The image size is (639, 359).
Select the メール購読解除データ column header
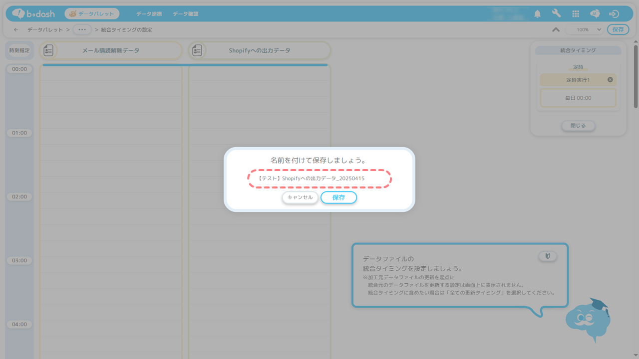pyautogui.click(x=110, y=50)
